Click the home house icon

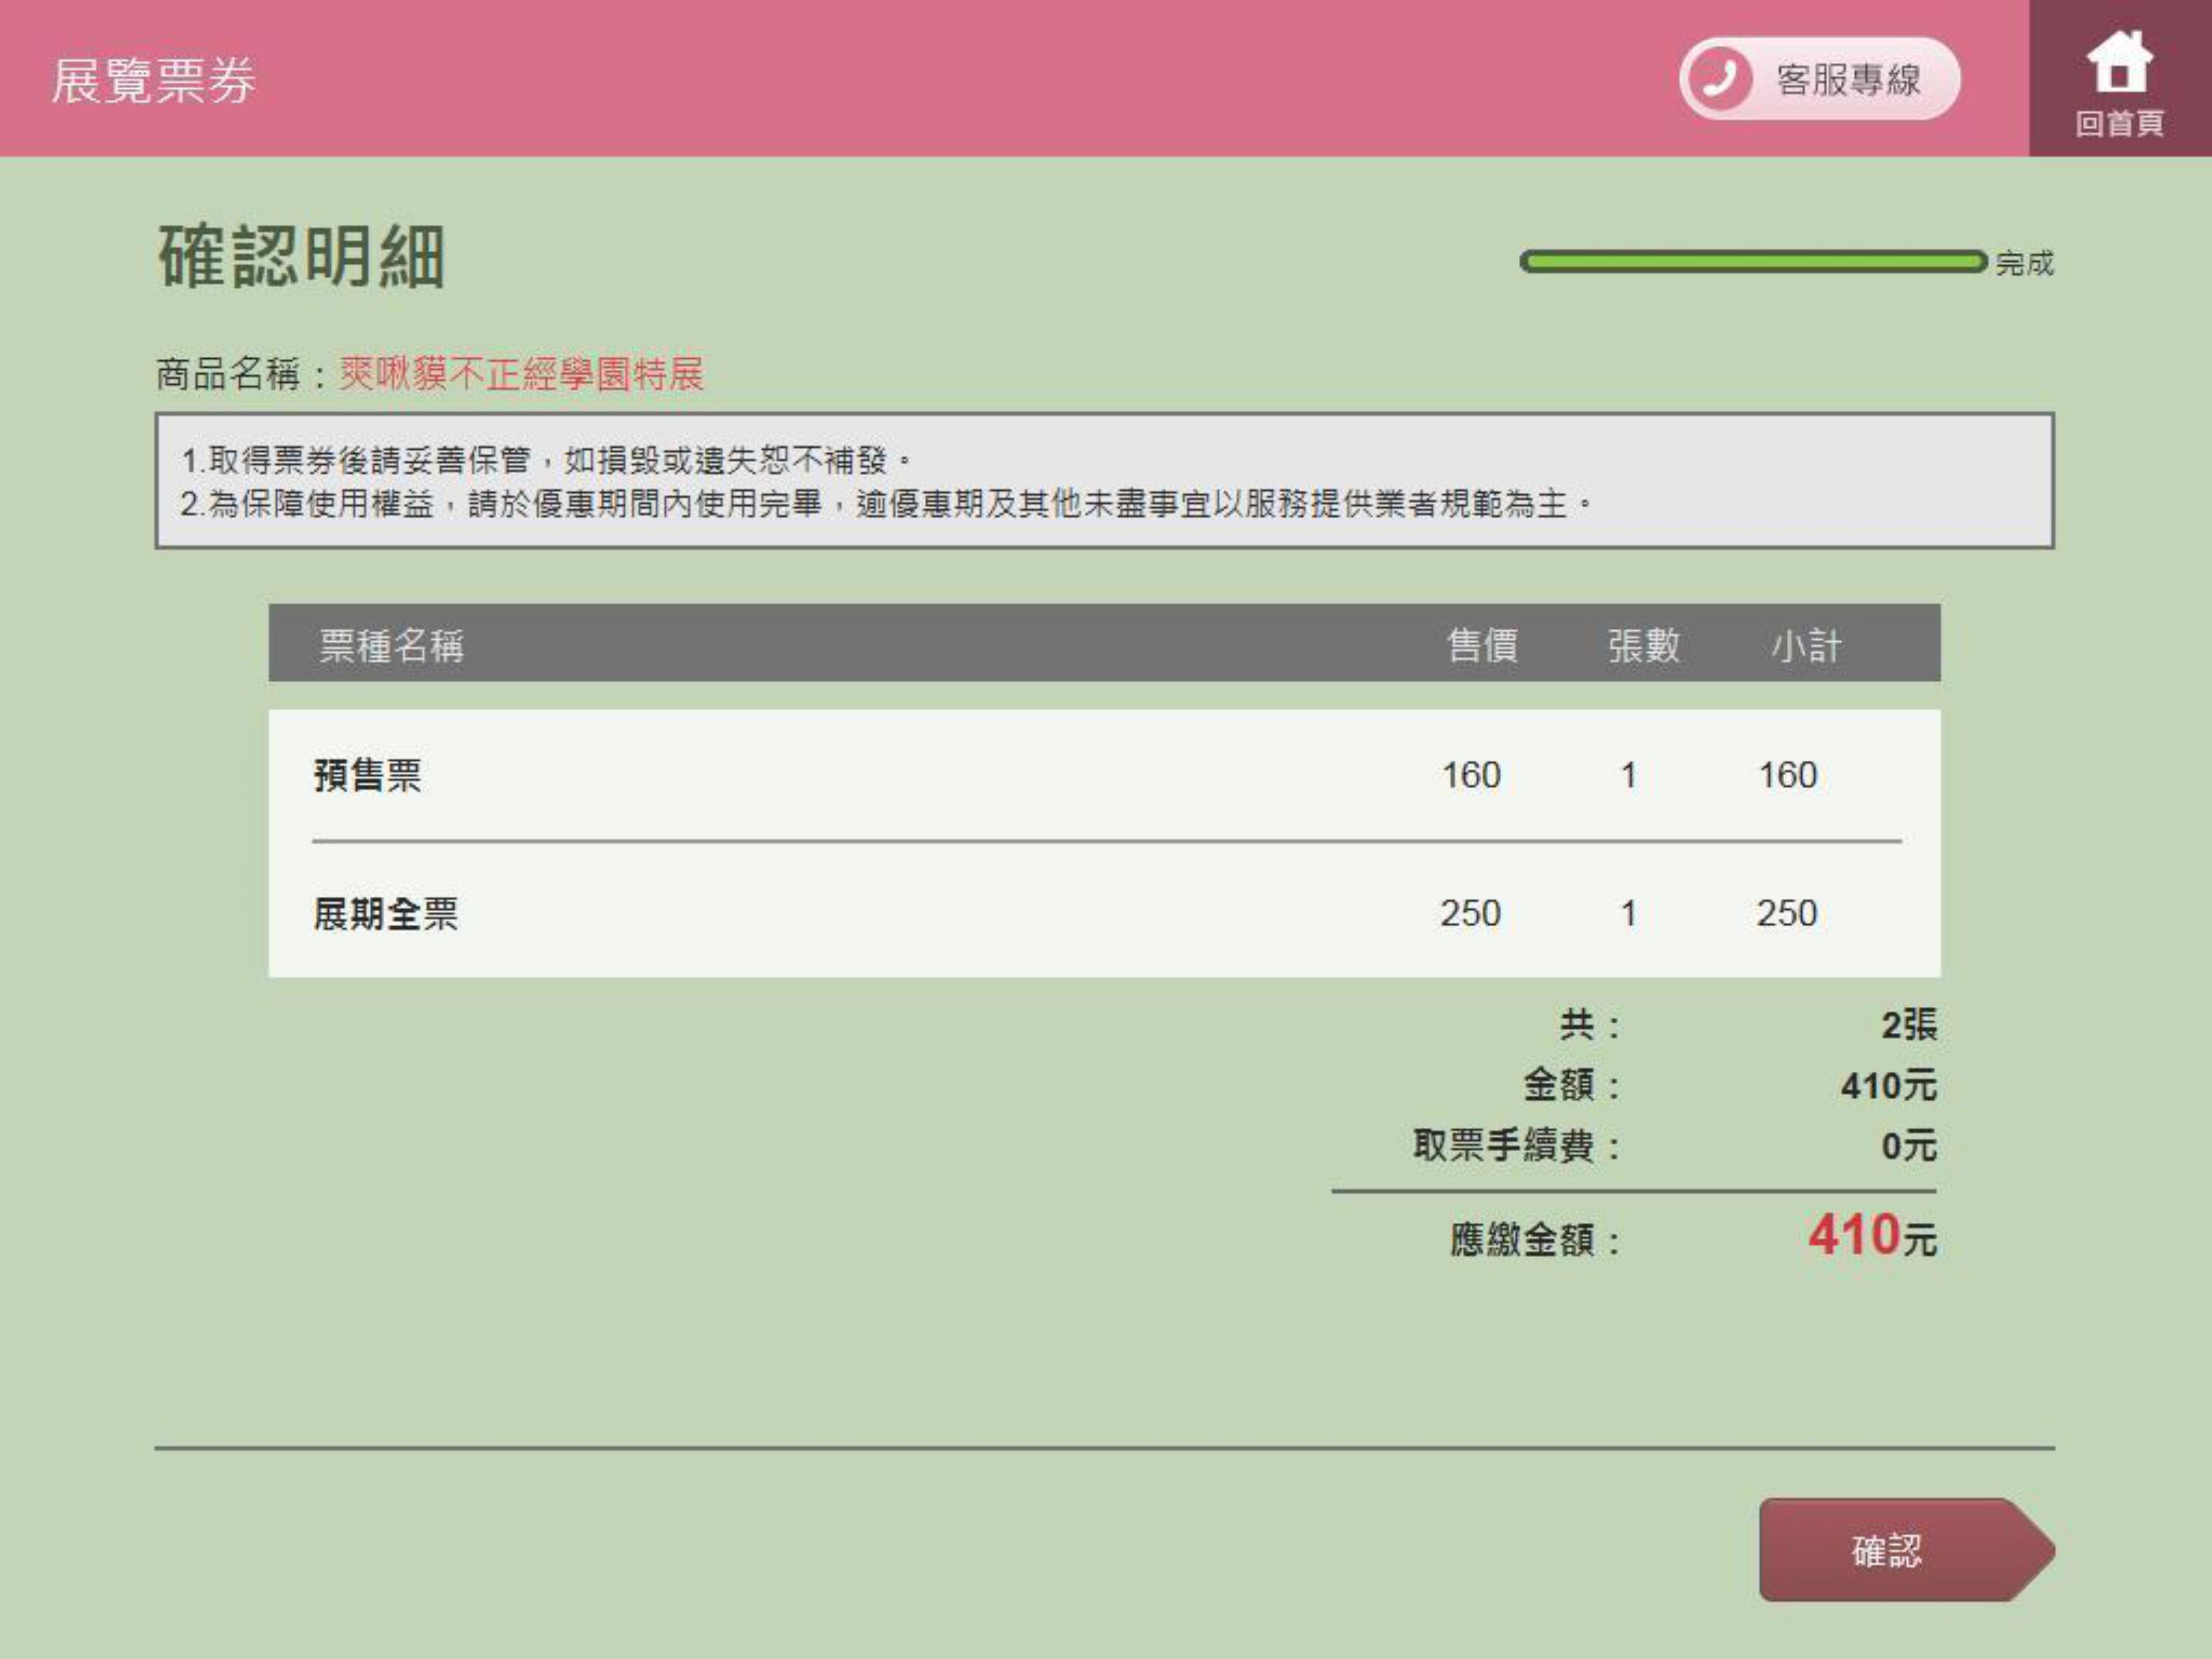pos(2119,62)
